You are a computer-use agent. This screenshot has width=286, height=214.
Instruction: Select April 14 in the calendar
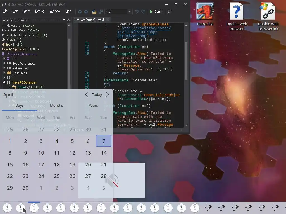[104, 153]
